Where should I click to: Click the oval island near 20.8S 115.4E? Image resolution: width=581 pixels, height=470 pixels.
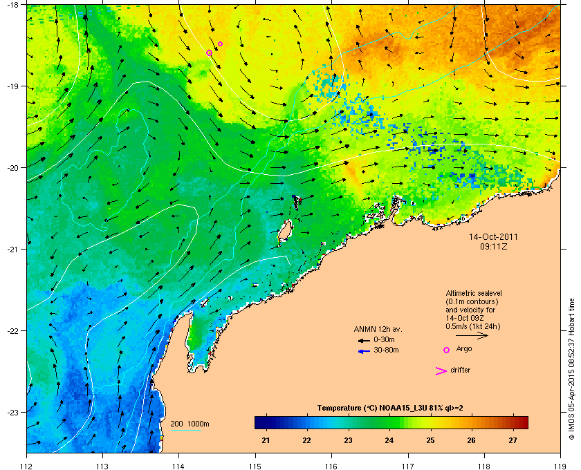pos(285,231)
